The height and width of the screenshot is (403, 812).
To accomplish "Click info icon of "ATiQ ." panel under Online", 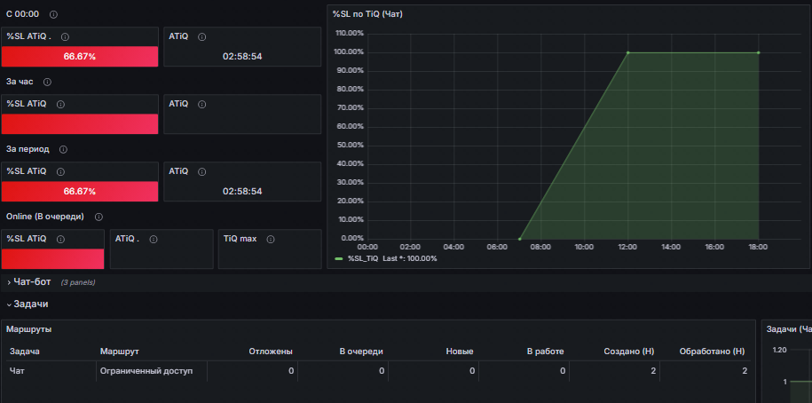I will click(x=153, y=240).
